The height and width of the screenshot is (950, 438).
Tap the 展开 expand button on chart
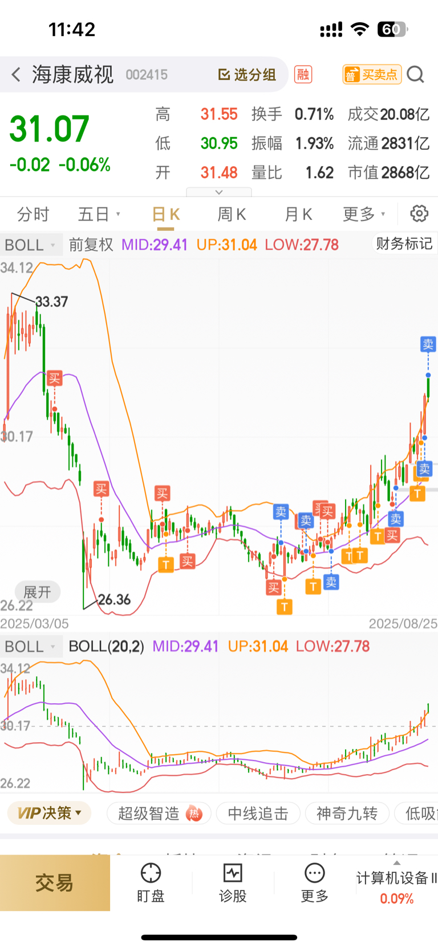point(38,592)
